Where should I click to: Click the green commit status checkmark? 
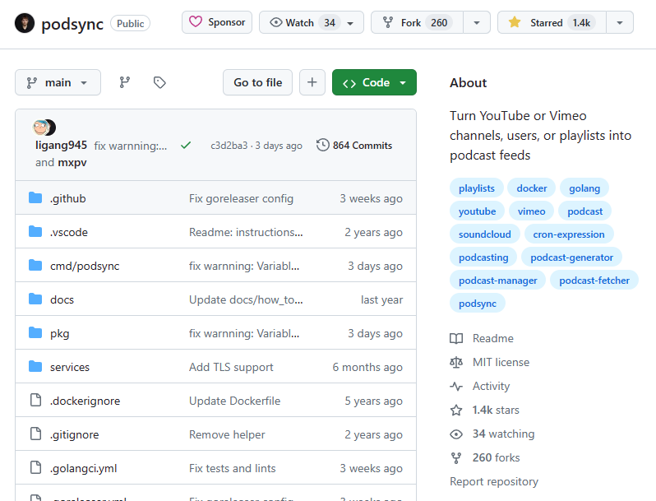pyautogui.click(x=186, y=146)
